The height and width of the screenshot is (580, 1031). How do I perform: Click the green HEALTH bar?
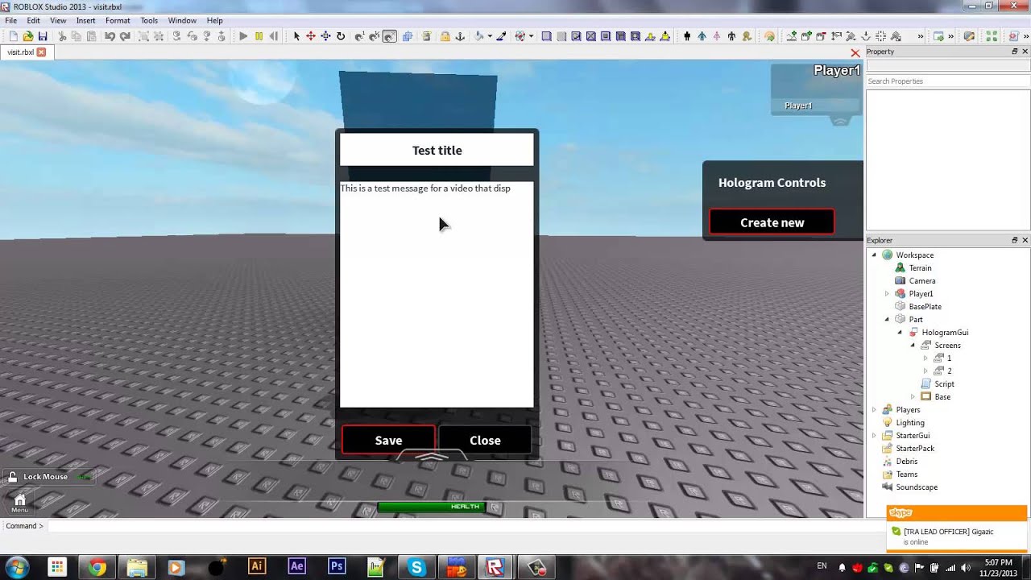click(432, 507)
